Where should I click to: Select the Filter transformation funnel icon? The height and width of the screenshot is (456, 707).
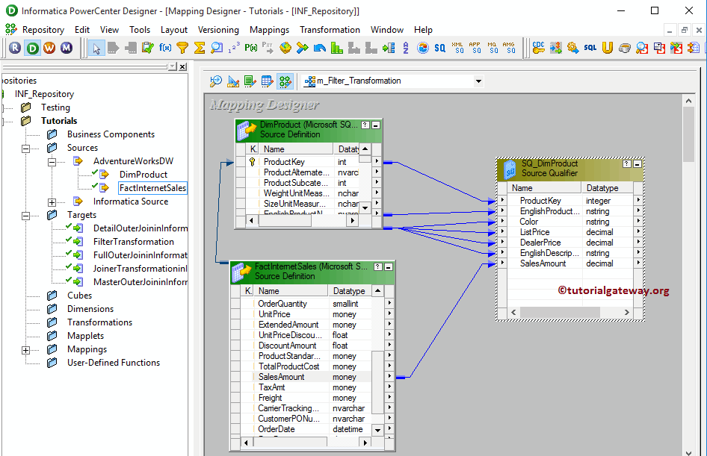[183, 47]
